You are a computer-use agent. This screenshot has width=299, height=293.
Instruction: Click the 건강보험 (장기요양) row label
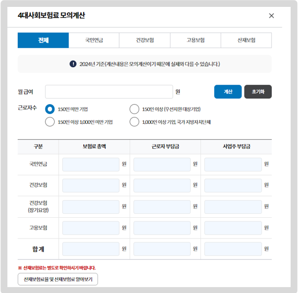[38, 206]
